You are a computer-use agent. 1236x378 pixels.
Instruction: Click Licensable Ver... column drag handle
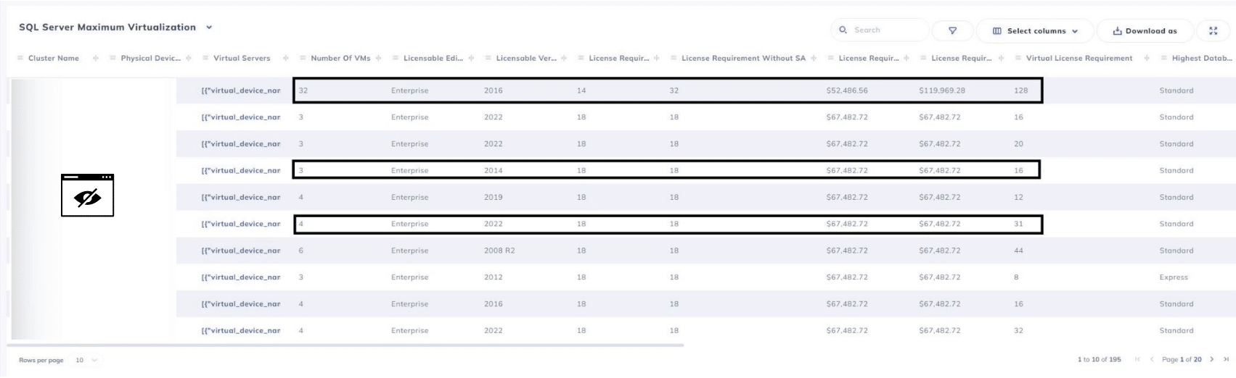[488, 58]
